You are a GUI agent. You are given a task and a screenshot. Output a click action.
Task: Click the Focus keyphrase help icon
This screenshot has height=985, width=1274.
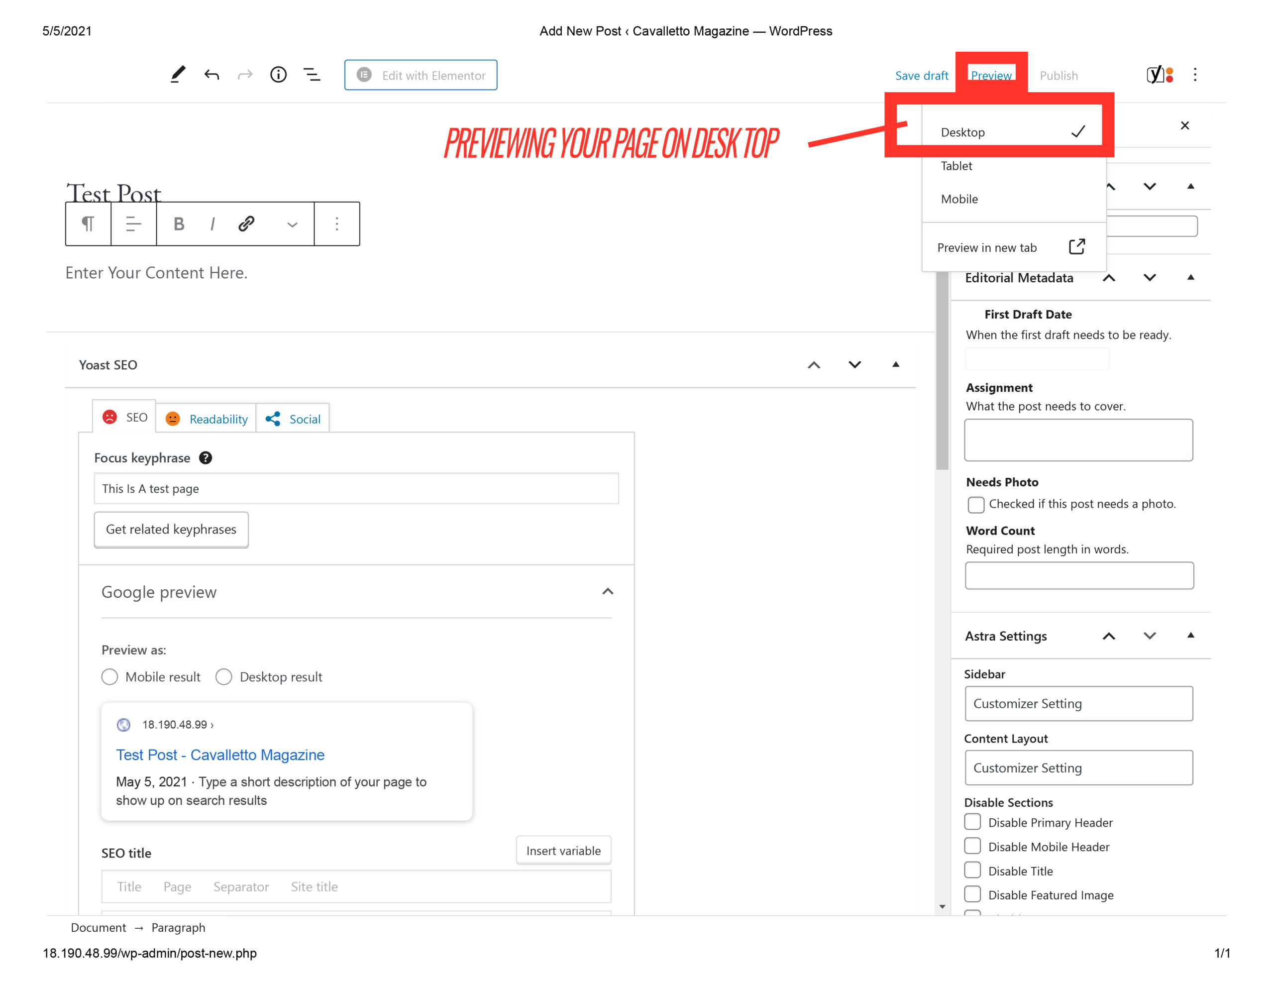point(206,457)
